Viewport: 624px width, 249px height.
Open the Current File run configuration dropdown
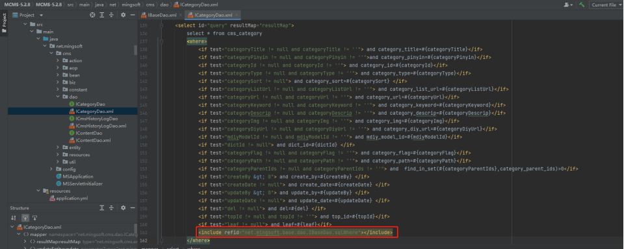606,5
